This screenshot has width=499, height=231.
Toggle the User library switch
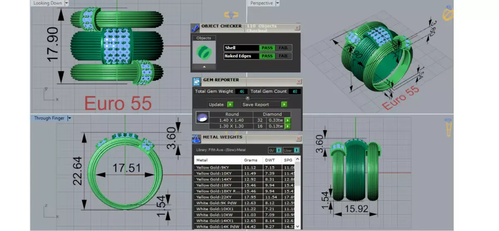point(296,150)
